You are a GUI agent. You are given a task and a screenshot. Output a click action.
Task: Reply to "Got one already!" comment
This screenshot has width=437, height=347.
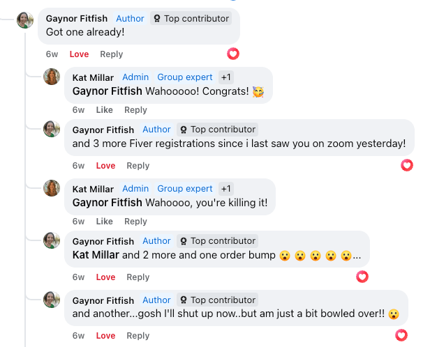111,54
